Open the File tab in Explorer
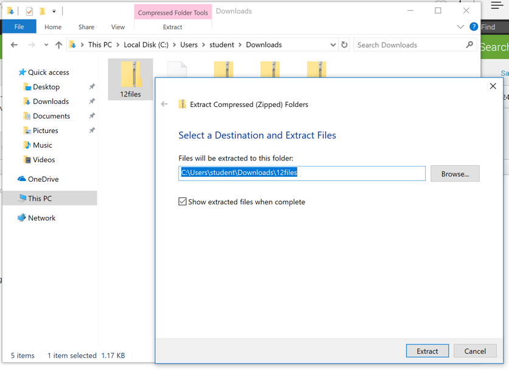509x370 pixels. click(19, 27)
